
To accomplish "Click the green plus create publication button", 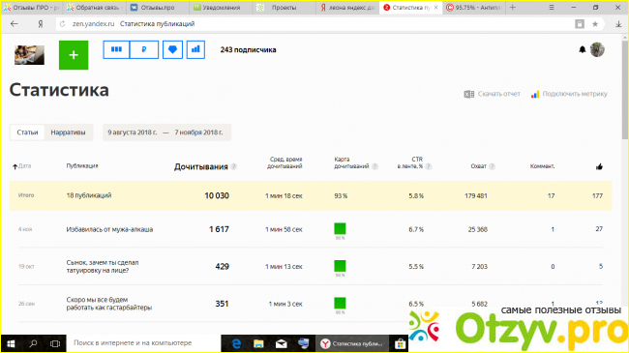I will click(x=74, y=55).
